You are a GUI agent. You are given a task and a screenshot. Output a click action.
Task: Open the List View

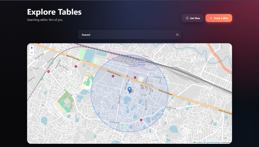(192, 18)
